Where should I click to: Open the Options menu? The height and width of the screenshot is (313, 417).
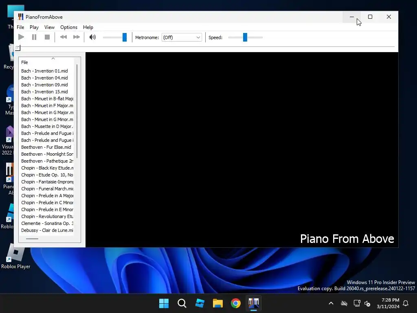pyautogui.click(x=68, y=27)
